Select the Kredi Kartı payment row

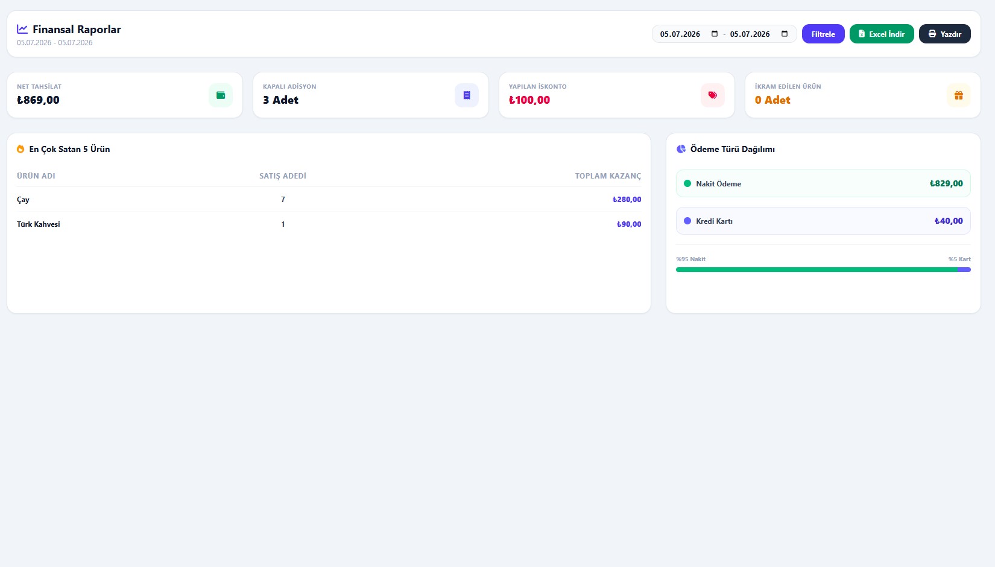coord(823,221)
